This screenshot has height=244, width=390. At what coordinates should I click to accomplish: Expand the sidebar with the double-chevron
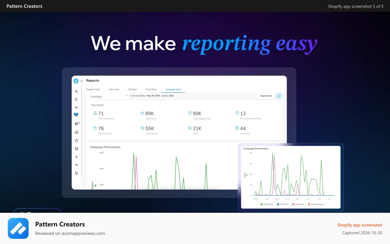[82, 81]
